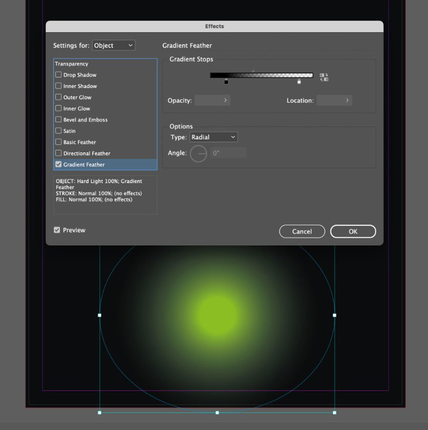Select Transparency in the effects list
The image size is (428, 430).
[71, 64]
